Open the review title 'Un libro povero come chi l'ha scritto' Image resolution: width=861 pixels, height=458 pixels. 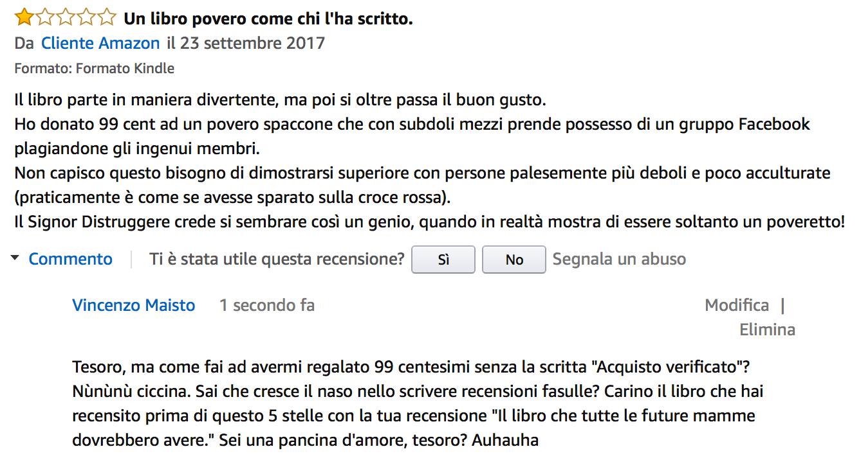(x=268, y=19)
